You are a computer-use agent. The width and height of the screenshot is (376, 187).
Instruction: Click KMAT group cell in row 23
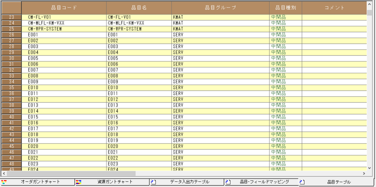pyautogui.click(x=221, y=17)
